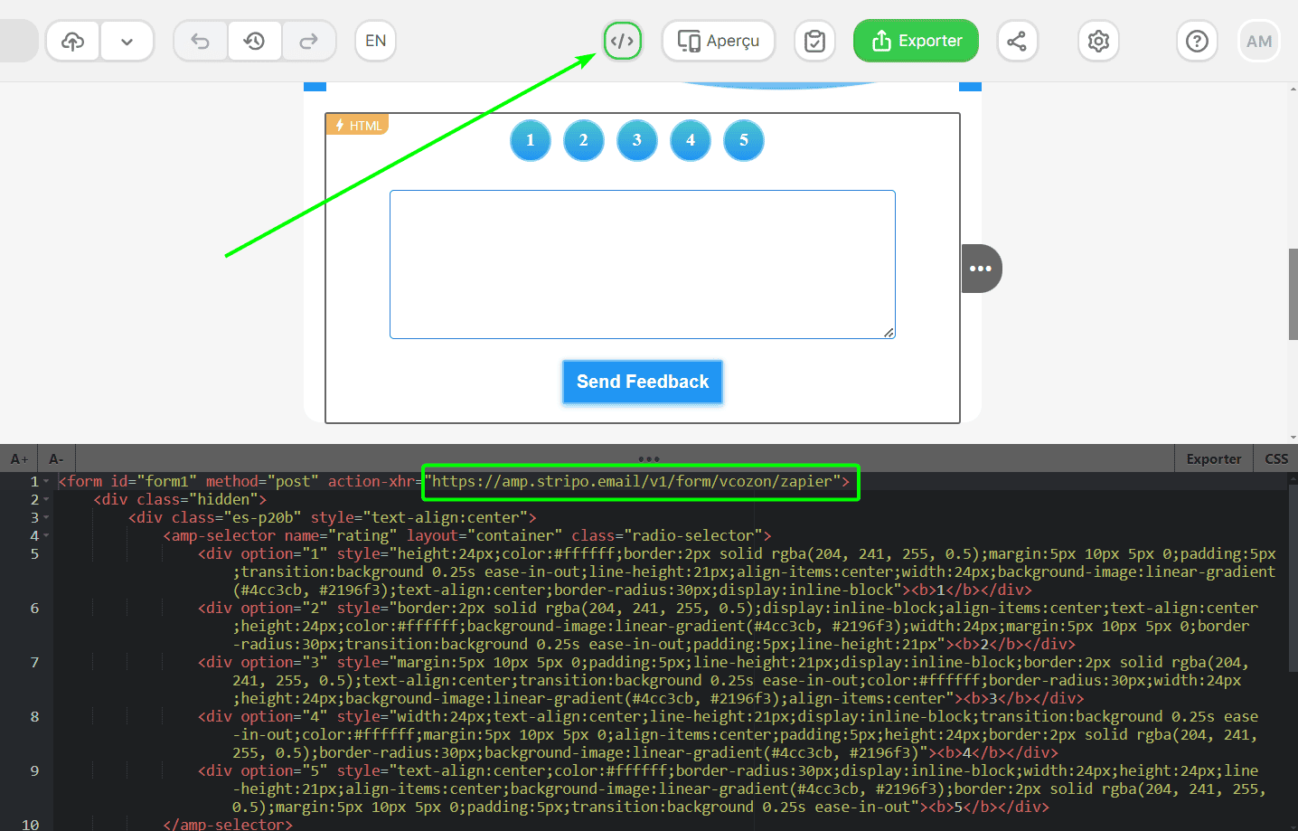Open the share icon
Screen dimensions: 1298x831
pos(1017,41)
